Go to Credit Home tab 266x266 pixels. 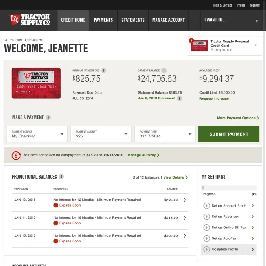[x=73, y=20]
